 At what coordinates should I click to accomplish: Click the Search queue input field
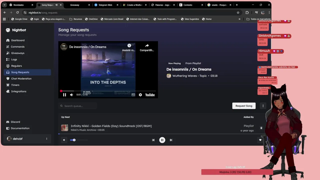[77, 106]
